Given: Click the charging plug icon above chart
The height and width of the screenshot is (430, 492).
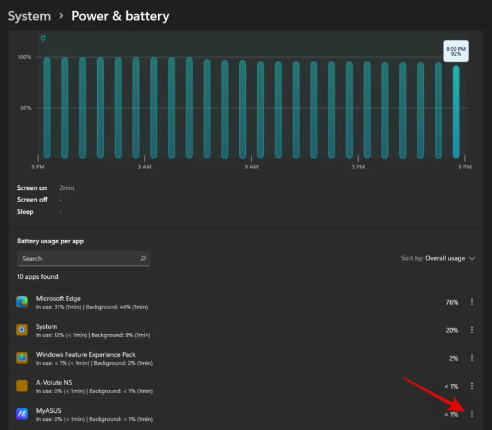Looking at the screenshot, I should pyautogui.click(x=43, y=38).
